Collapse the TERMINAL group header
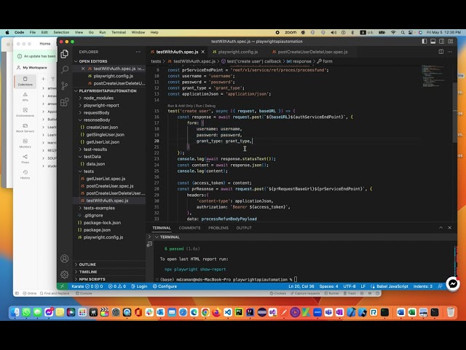 click(170, 237)
